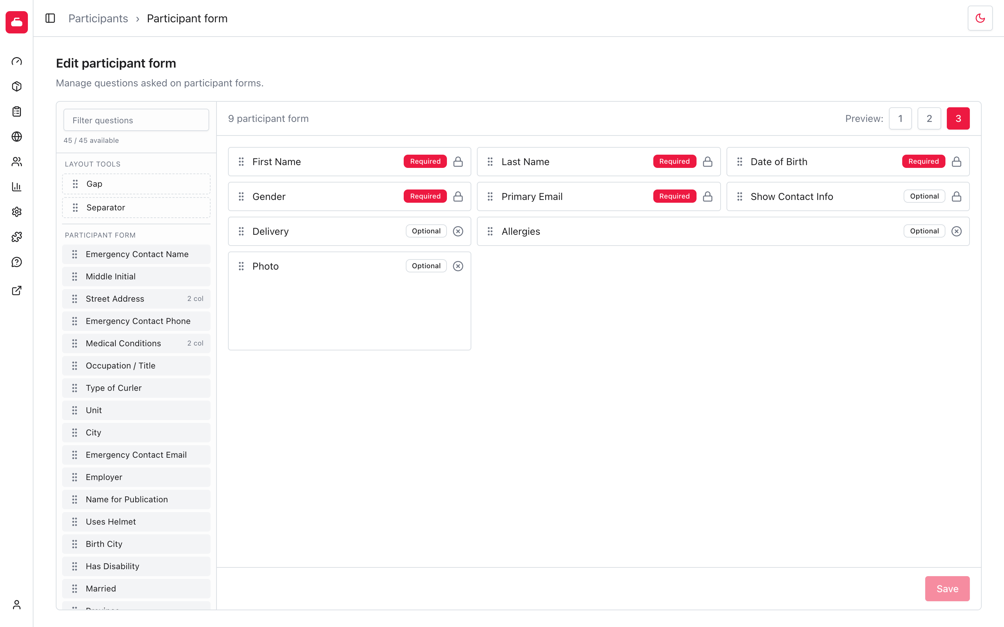The height and width of the screenshot is (627, 1004).
Task: Click the Required badge on Gender
Action: [425, 196]
